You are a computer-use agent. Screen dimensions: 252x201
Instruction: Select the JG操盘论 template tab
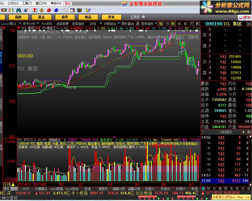pyautogui.click(x=41, y=189)
